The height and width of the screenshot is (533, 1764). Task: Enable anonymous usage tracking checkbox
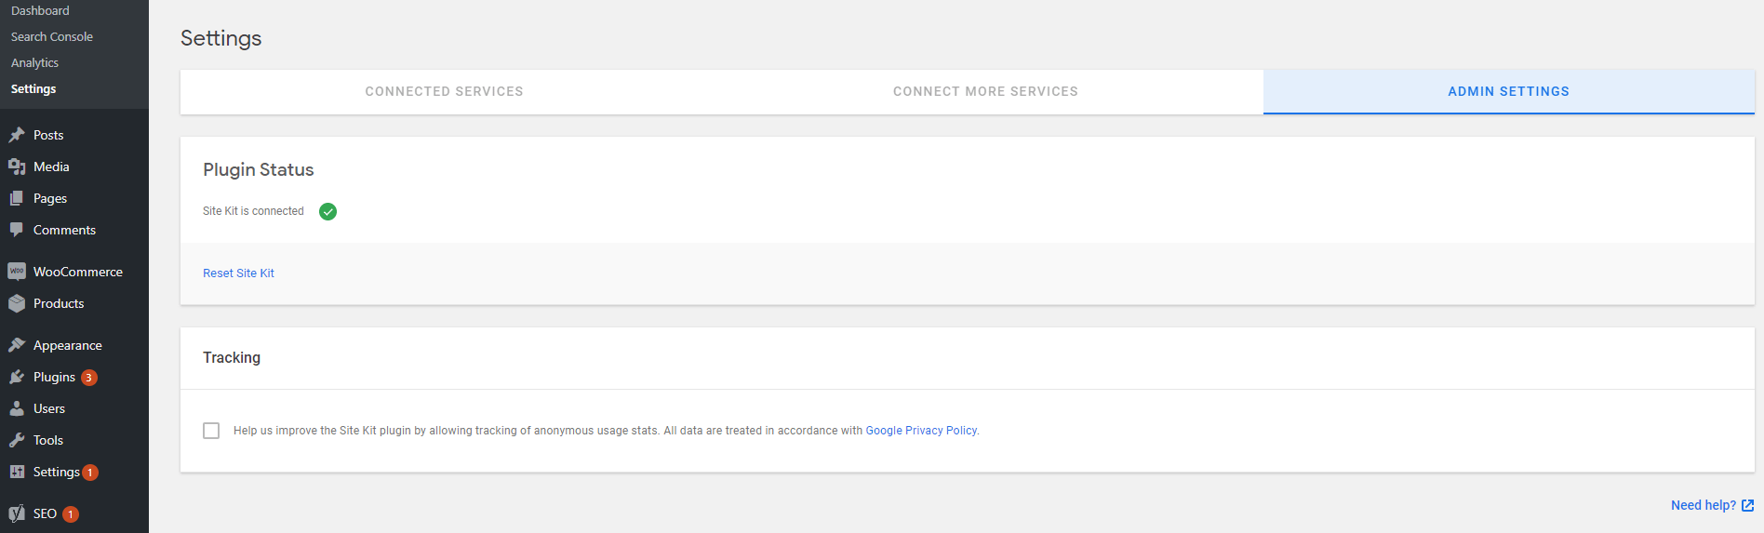211,431
